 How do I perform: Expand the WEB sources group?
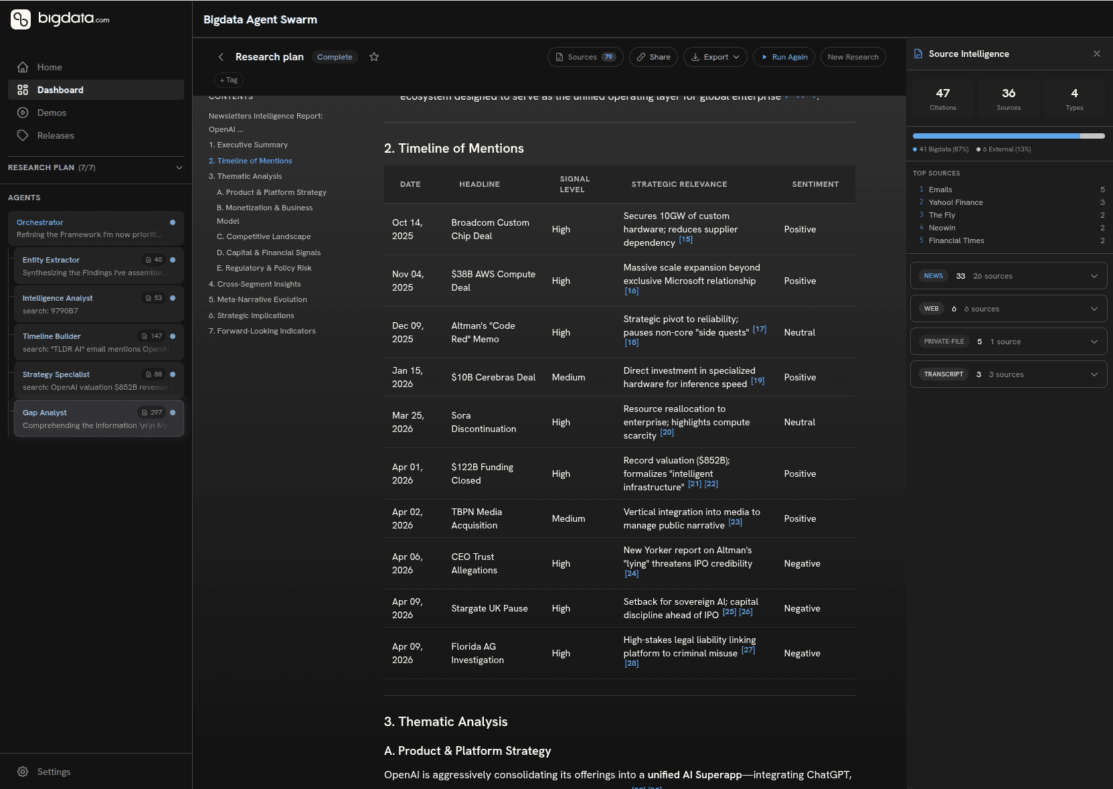coord(1009,309)
